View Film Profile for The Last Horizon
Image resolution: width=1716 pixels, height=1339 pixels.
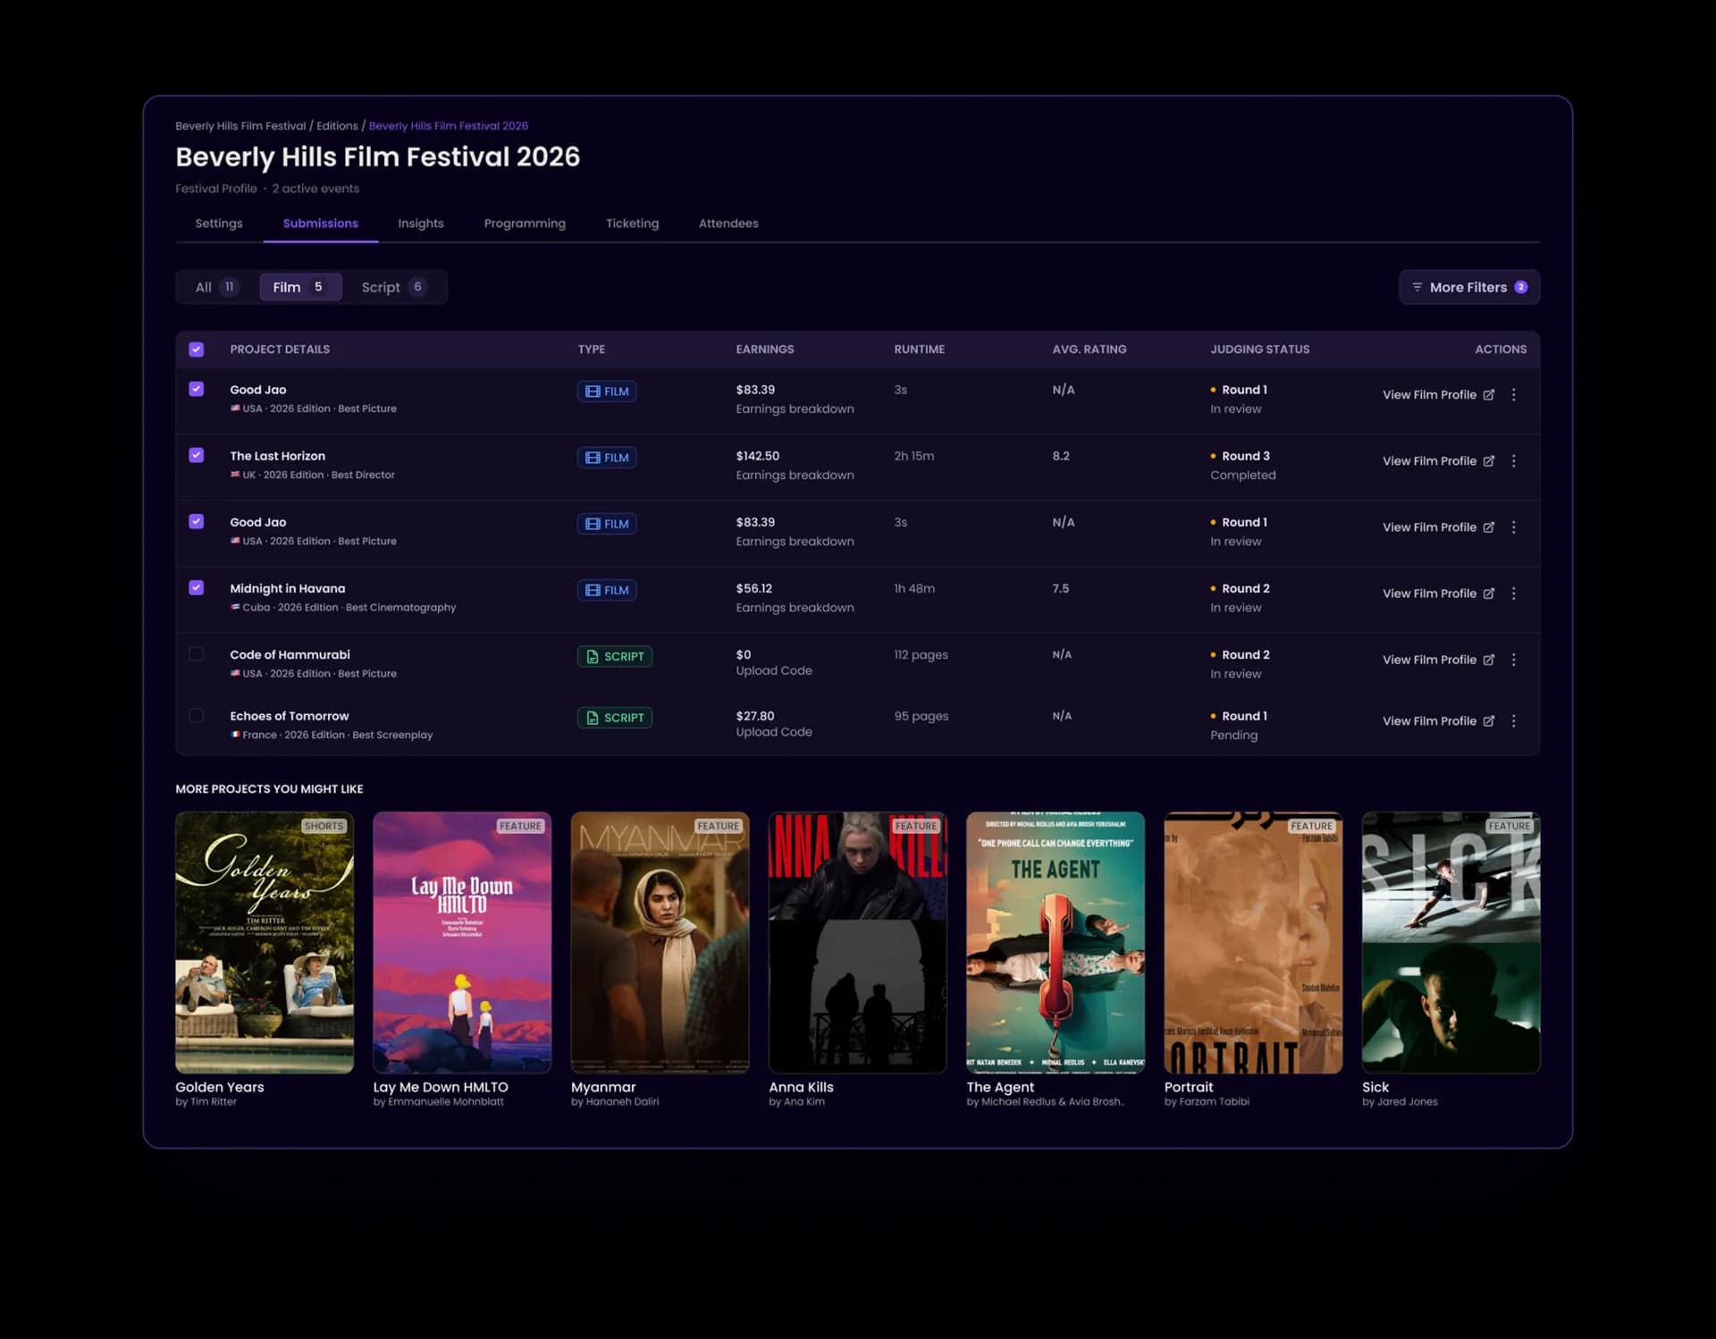1438,461
